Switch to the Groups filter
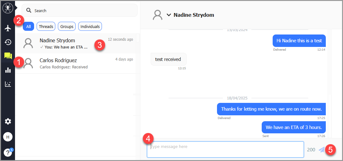Image resolution: width=343 pixels, height=161 pixels. tap(67, 26)
